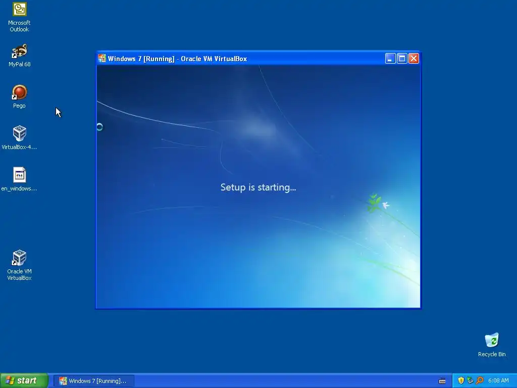Open the Start menu
517x388 pixels.
coord(24,380)
